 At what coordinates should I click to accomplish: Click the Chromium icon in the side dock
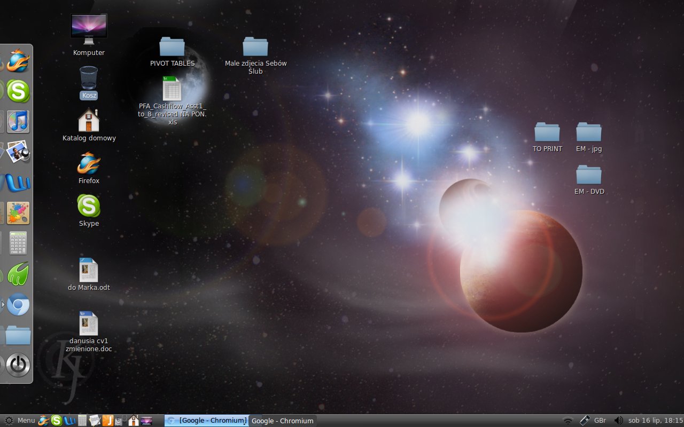coord(18,305)
